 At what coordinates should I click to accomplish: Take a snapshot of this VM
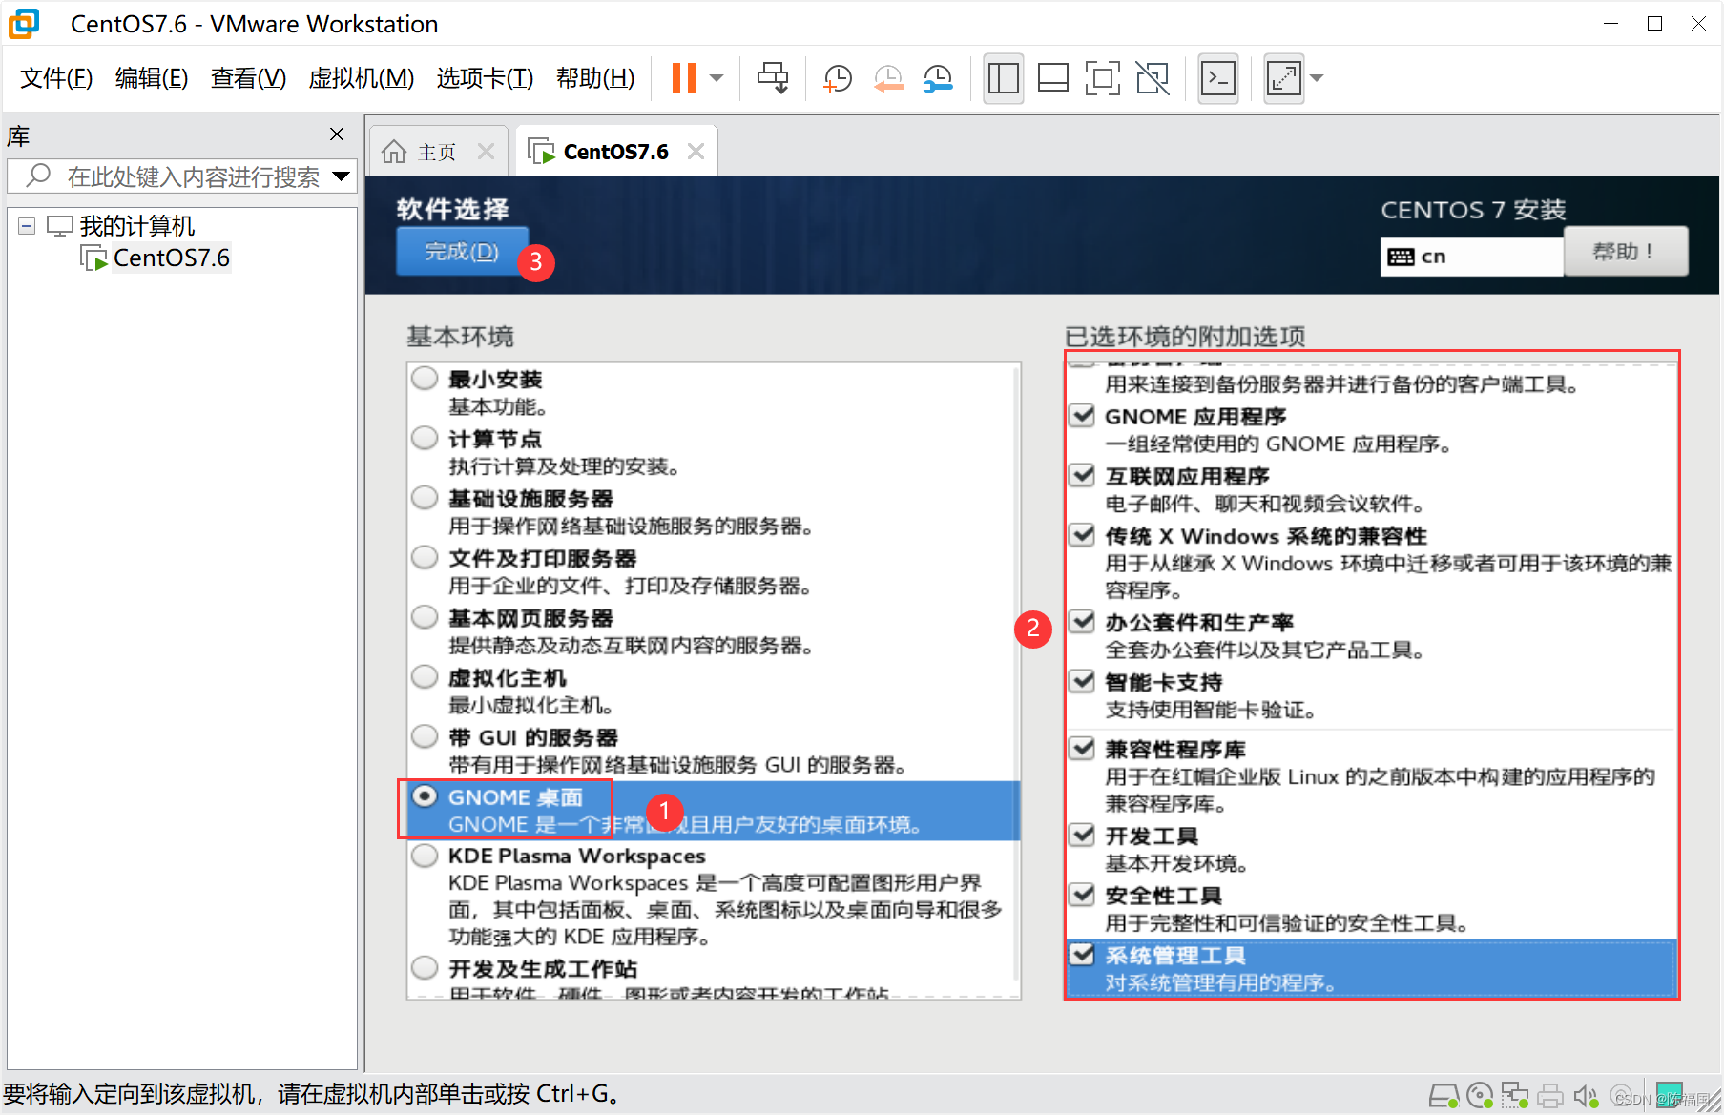click(x=837, y=78)
